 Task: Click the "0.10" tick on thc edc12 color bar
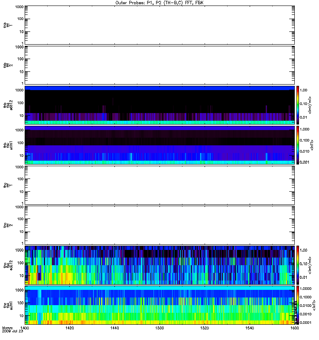tap(303, 263)
